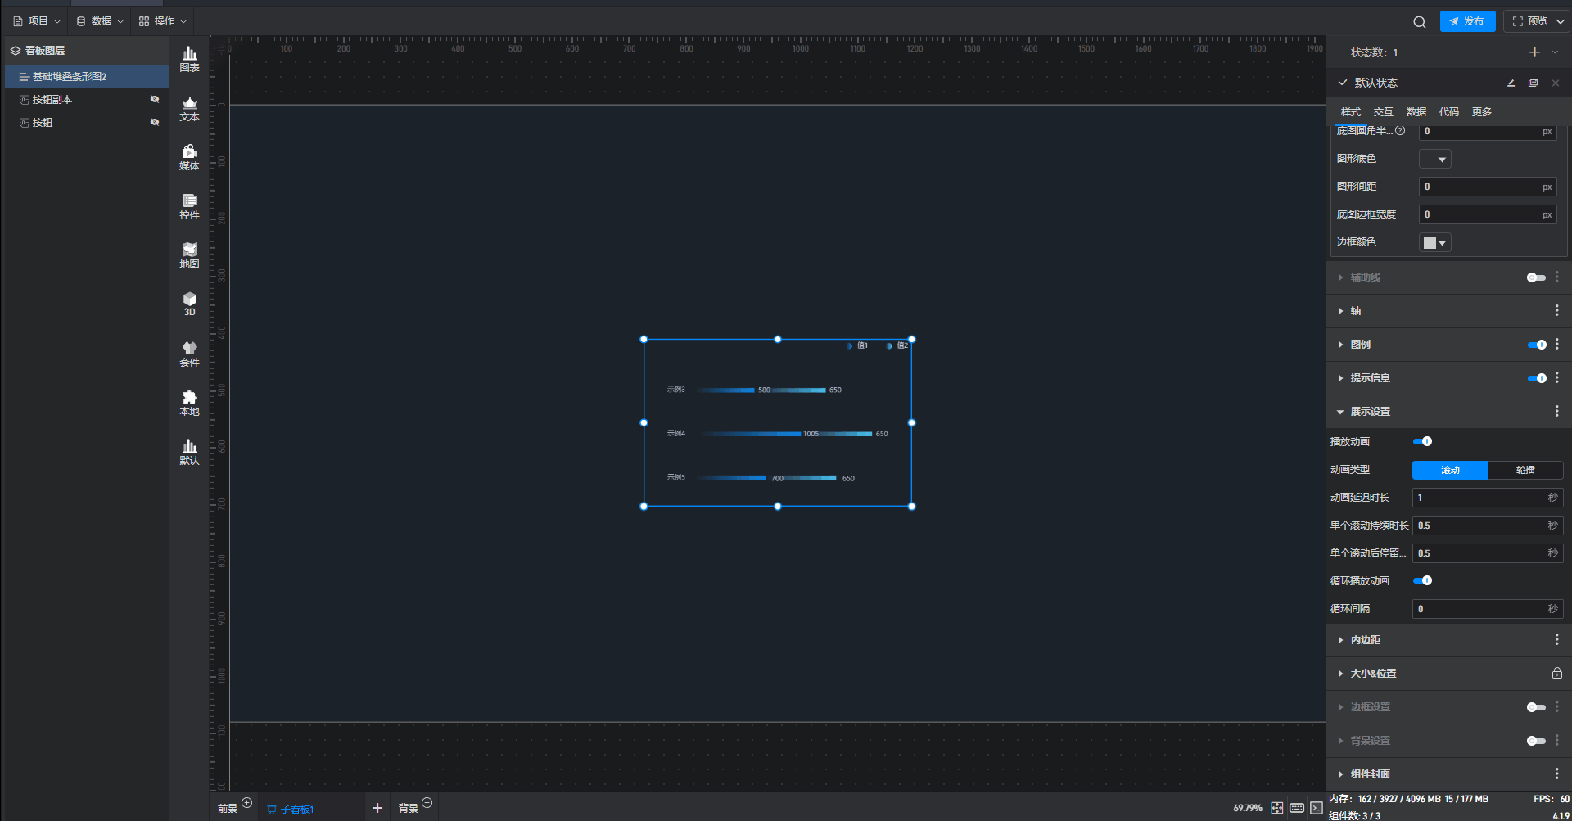Expand the 轴 section
Image resolution: width=1572 pixels, height=821 pixels.
click(x=1341, y=311)
